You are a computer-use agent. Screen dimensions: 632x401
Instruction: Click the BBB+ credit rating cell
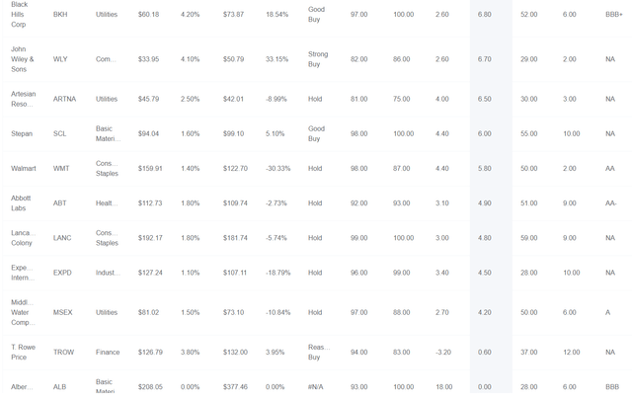[613, 15]
